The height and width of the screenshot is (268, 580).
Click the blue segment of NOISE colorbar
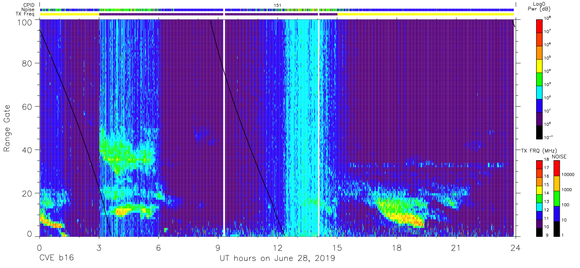(x=556, y=213)
